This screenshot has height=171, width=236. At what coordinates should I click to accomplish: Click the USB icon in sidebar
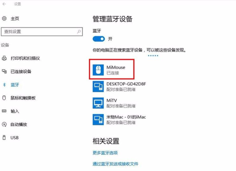4,137
